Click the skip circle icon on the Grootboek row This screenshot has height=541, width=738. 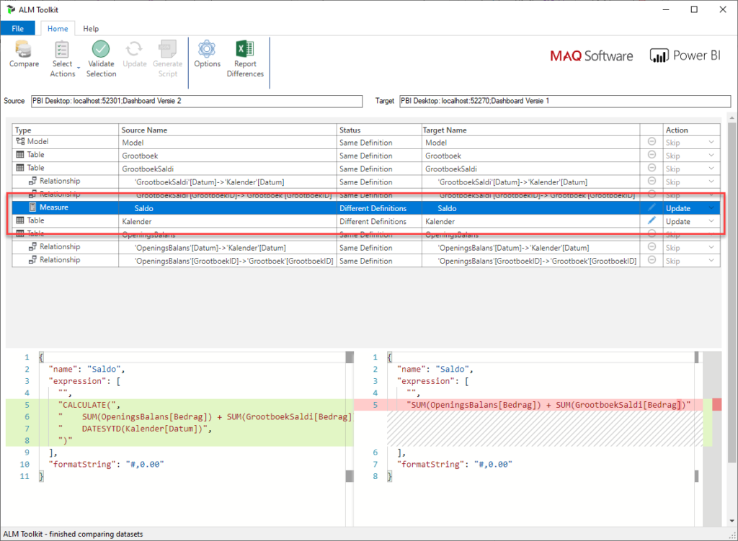pos(651,155)
